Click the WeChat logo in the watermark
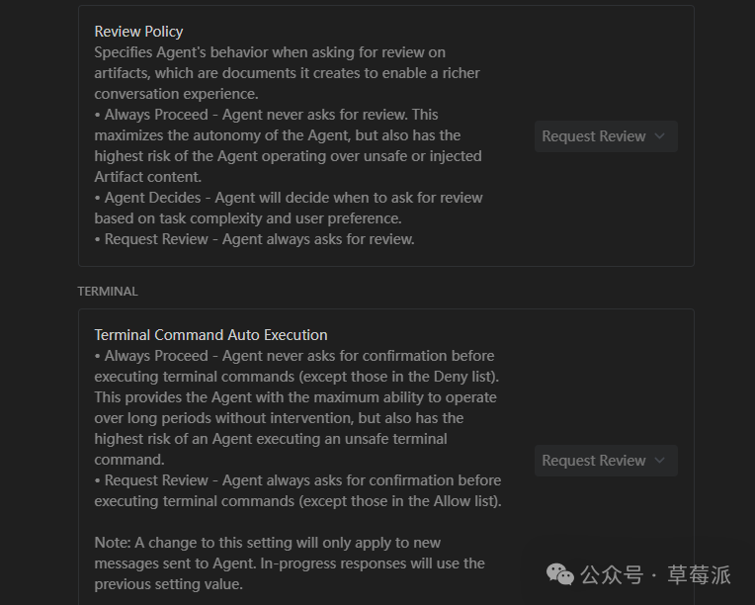 [x=560, y=574]
